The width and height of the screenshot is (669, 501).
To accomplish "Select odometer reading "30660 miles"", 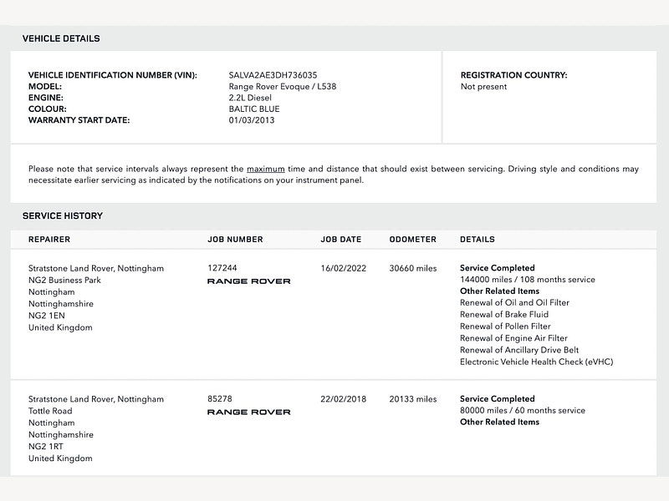I will click(413, 268).
